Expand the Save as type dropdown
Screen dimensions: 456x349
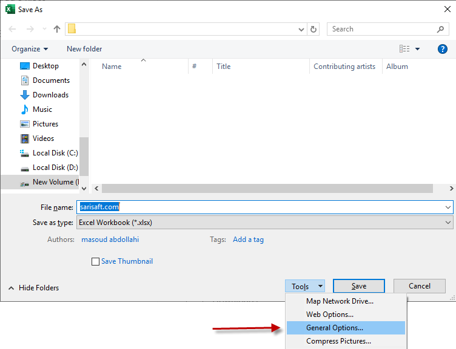point(448,223)
